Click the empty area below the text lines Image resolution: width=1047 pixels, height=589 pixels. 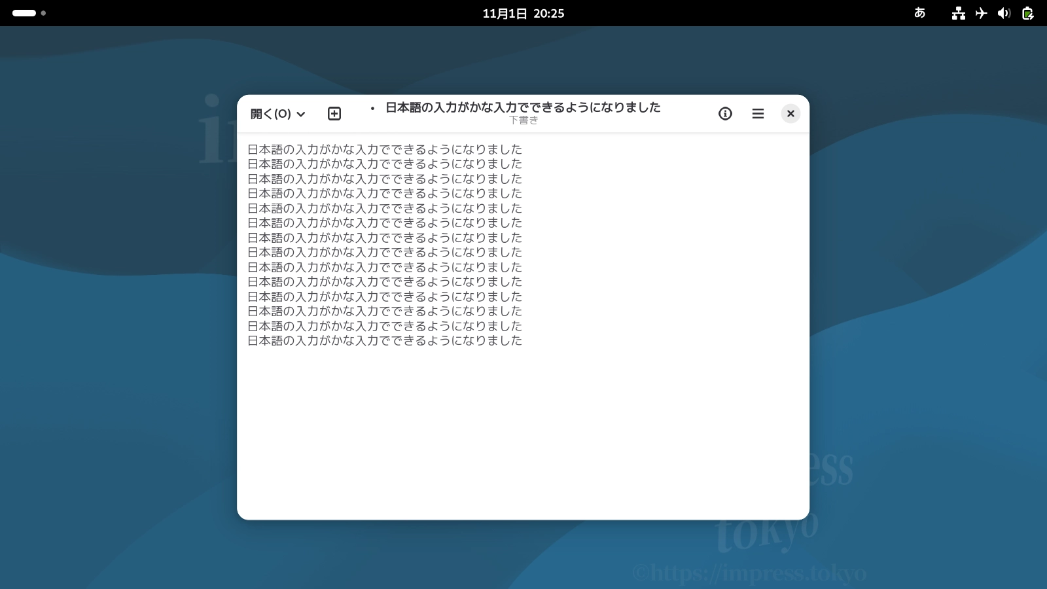(522, 432)
